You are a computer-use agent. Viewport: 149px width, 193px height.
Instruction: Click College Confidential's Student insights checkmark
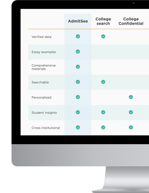[x=131, y=112]
